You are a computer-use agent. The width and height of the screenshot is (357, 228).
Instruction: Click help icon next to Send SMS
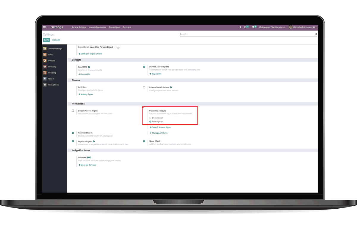click(x=89, y=67)
